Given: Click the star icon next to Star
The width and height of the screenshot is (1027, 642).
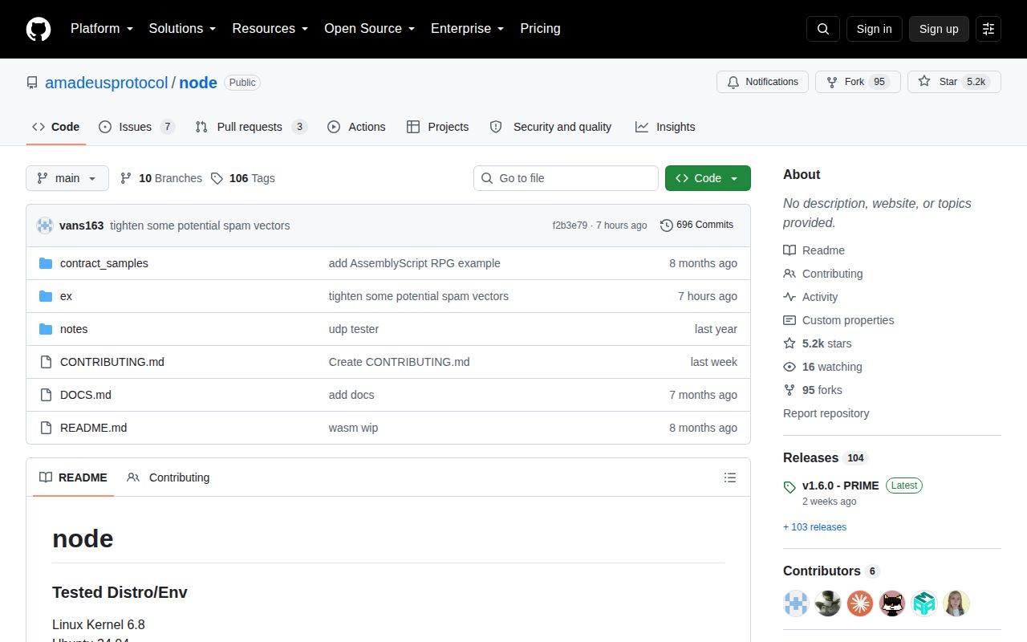Looking at the screenshot, I should (924, 82).
